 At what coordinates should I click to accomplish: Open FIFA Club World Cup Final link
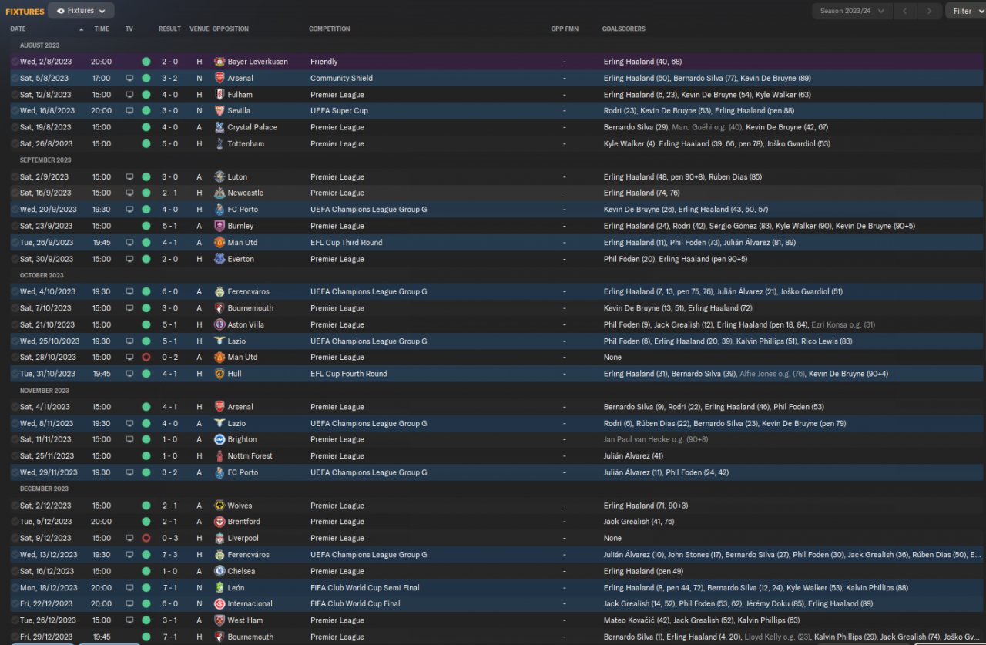tap(355, 604)
